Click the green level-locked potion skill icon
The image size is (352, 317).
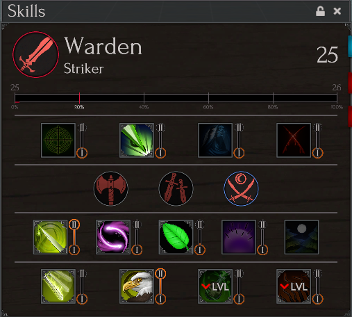click(x=215, y=286)
